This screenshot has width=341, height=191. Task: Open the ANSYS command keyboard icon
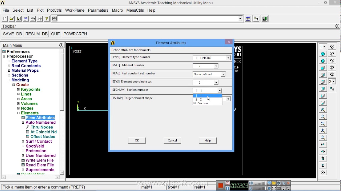[x=54, y=19]
